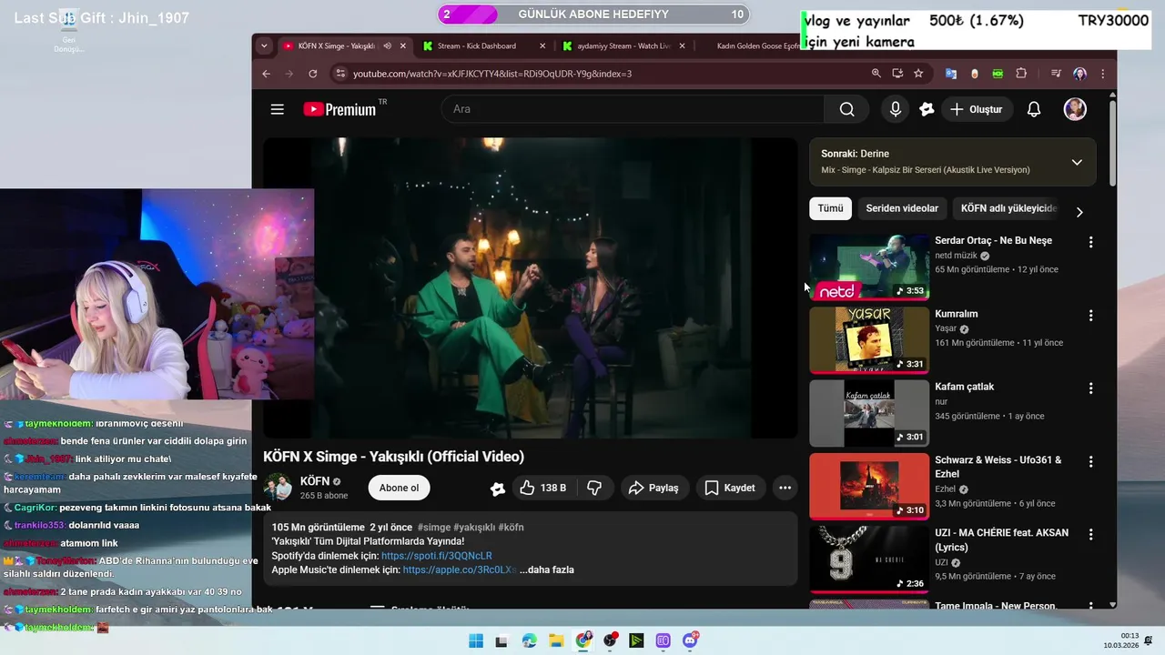The height and width of the screenshot is (655, 1165).
Task: Expand the description with ...daha fazla
Action: point(546,569)
